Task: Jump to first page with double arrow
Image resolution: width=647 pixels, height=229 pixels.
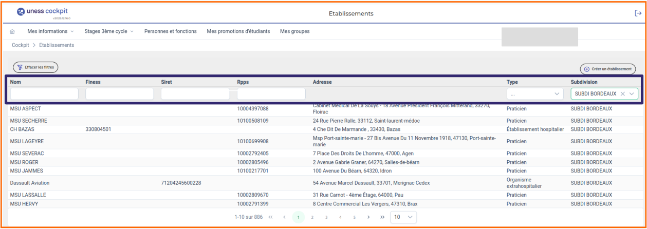Action: tap(271, 217)
